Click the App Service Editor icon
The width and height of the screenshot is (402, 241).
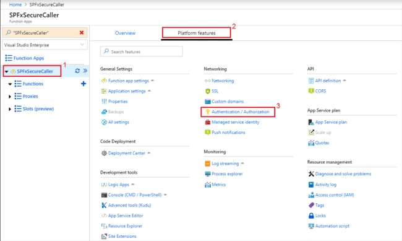tap(104, 216)
